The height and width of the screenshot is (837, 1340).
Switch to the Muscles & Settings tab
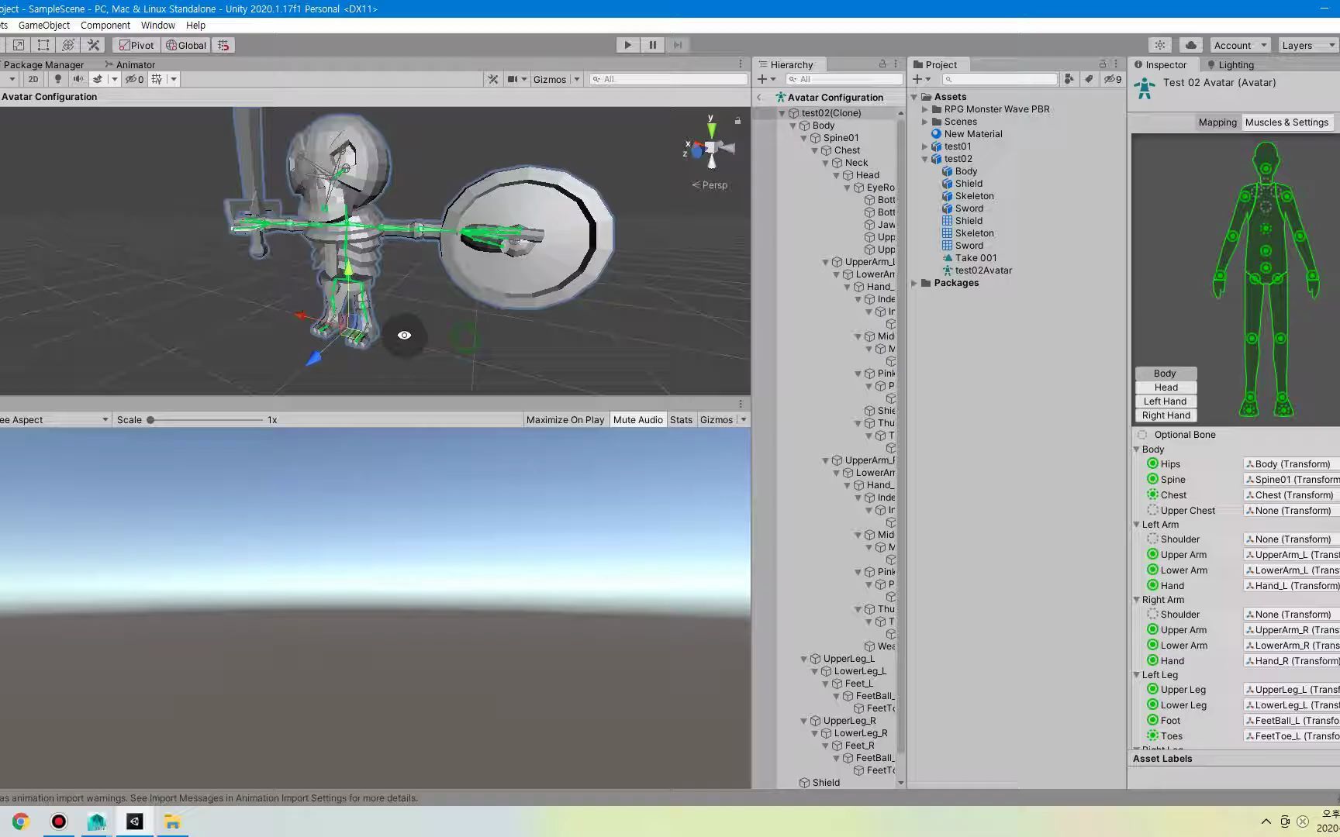pos(1287,122)
